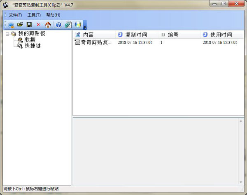Screen dimensions: 247x195
Task: Collapse the 我的剪贴板 tree node
Action: pyautogui.click(x=7, y=34)
